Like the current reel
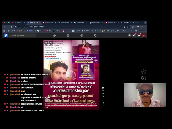Image resolution: width=172 pixels, height=129 pixels. (x=103, y=88)
